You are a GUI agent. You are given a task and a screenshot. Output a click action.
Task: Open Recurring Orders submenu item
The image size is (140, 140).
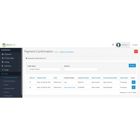[x=9, y=88]
